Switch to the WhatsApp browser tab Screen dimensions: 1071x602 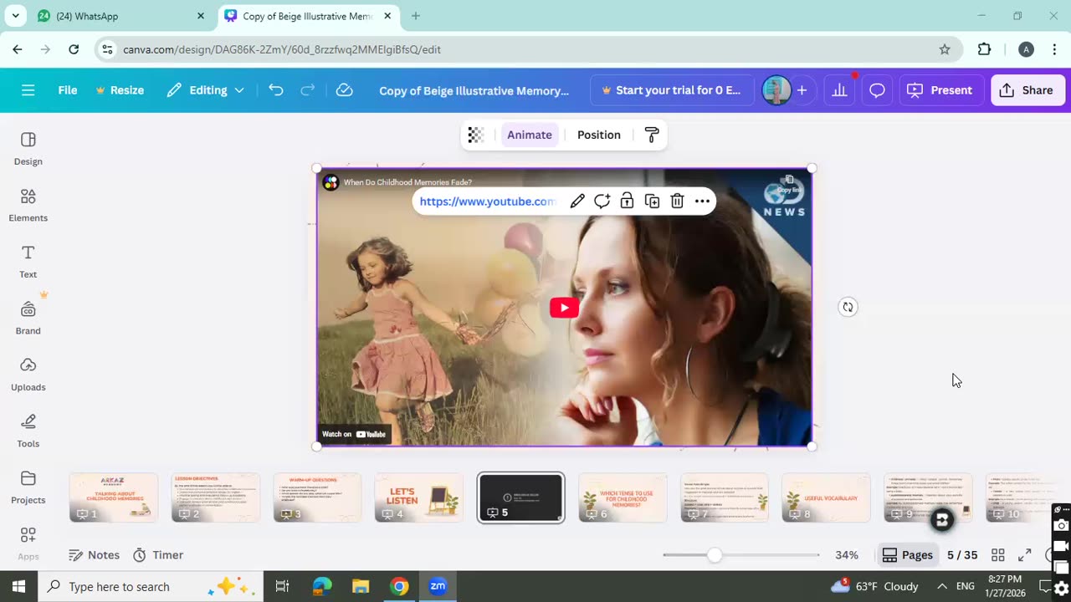[x=120, y=16]
